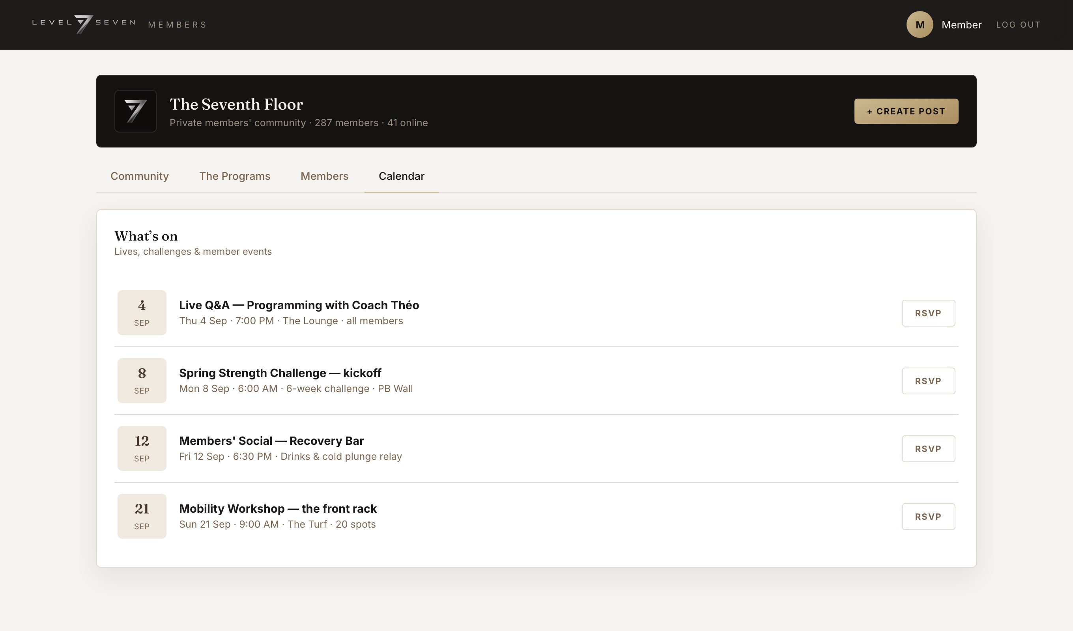Go to the Members tab
1073x631 pixels.
(324, 176)
